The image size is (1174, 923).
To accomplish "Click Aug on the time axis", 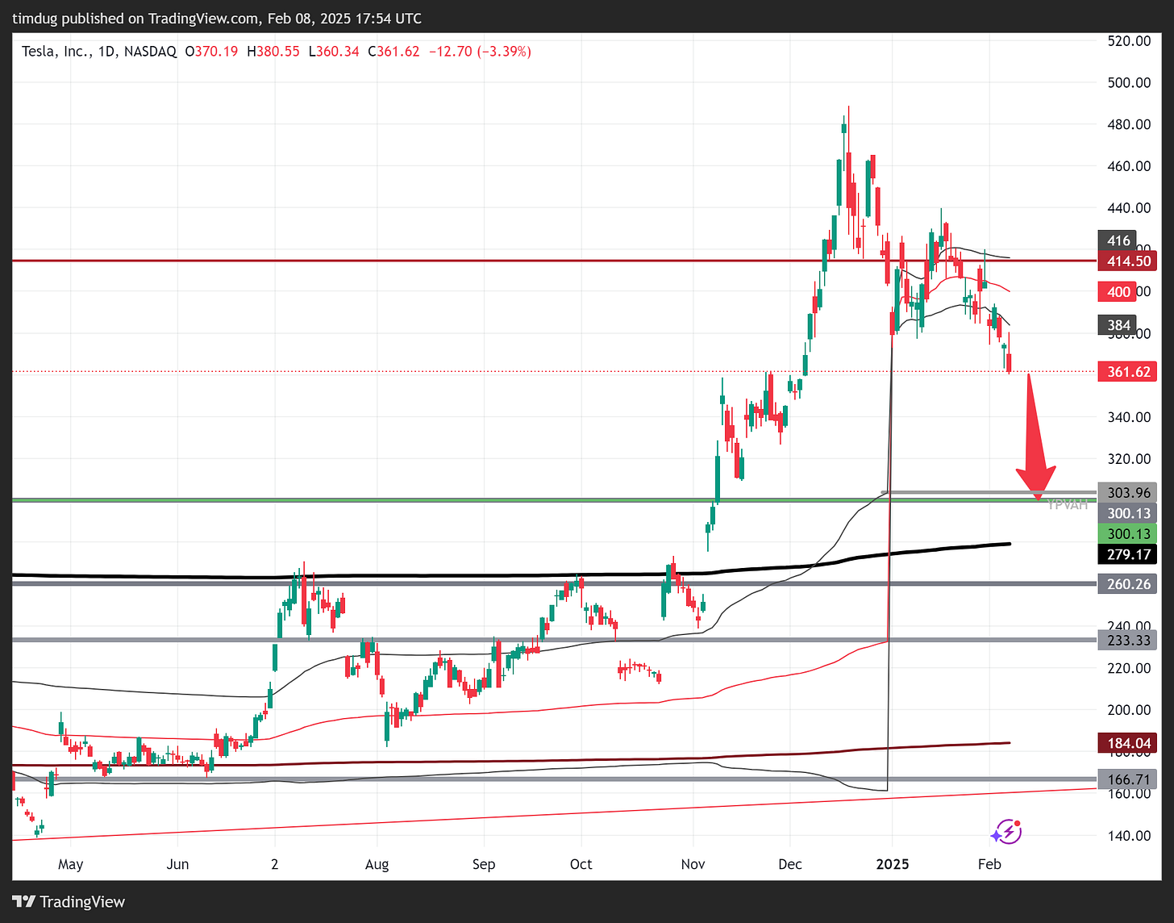I will [x=377, y=864].
